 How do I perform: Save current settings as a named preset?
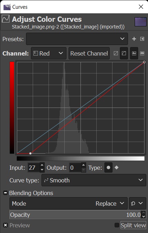[134, 39]
